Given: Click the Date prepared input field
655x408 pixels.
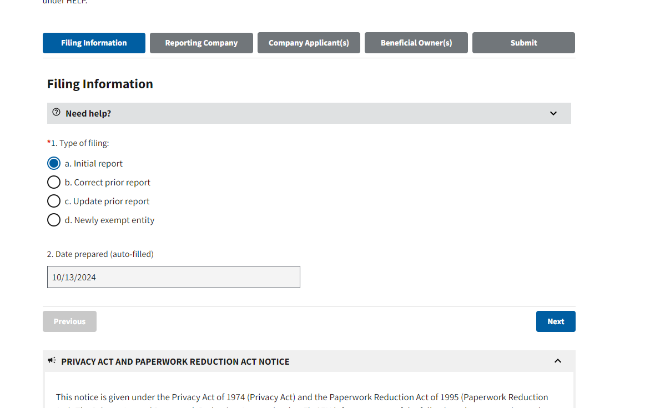Looking at the screenshot, I should 173,277.
